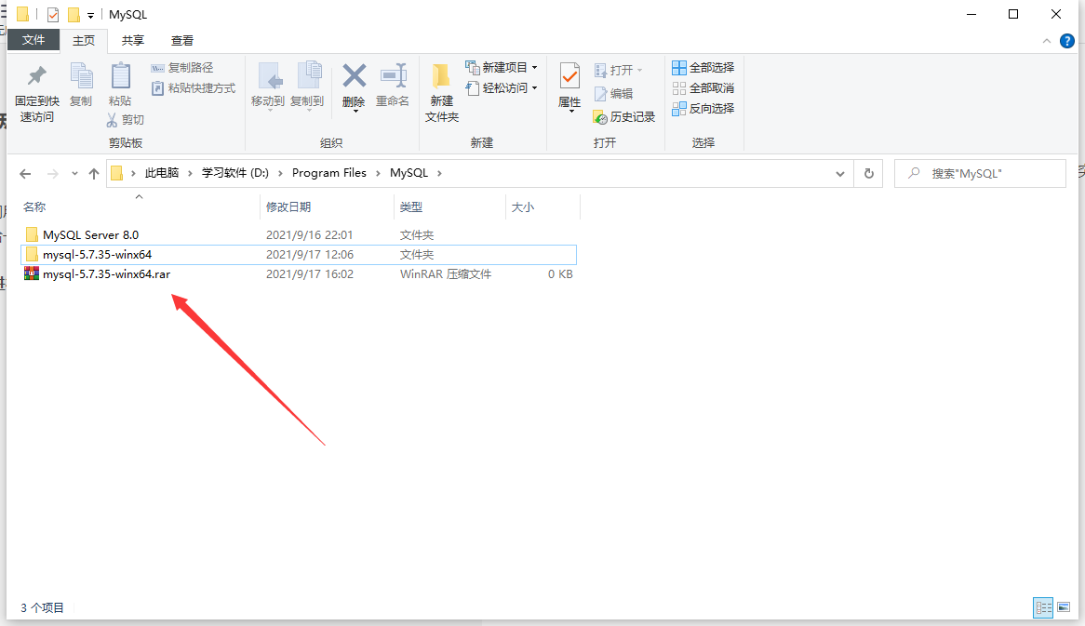Expand chevron after MySQL in path
This screenshot has height=626, width=1085.
(x=439, y=173)
